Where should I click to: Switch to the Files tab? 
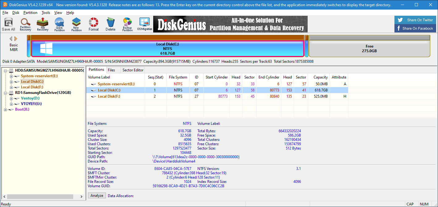112,70
